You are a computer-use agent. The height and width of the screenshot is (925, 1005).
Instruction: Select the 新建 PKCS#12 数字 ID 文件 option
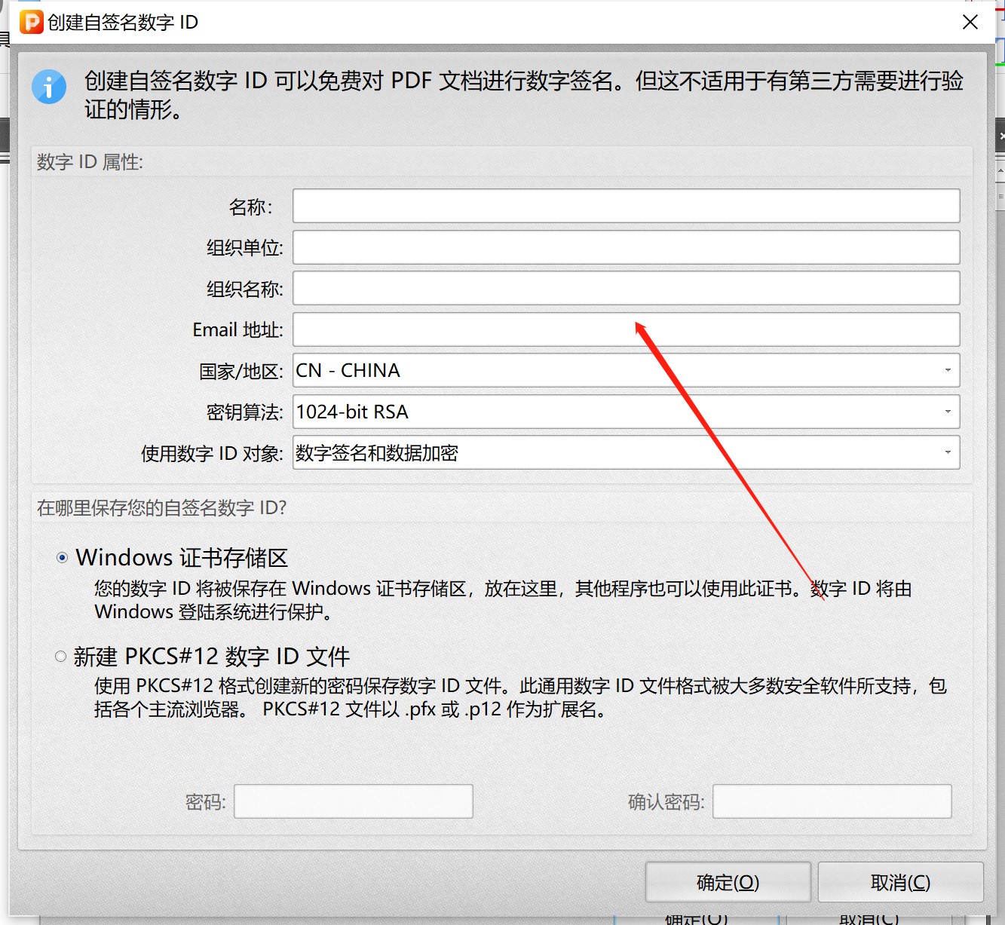(x=61, y=656)
